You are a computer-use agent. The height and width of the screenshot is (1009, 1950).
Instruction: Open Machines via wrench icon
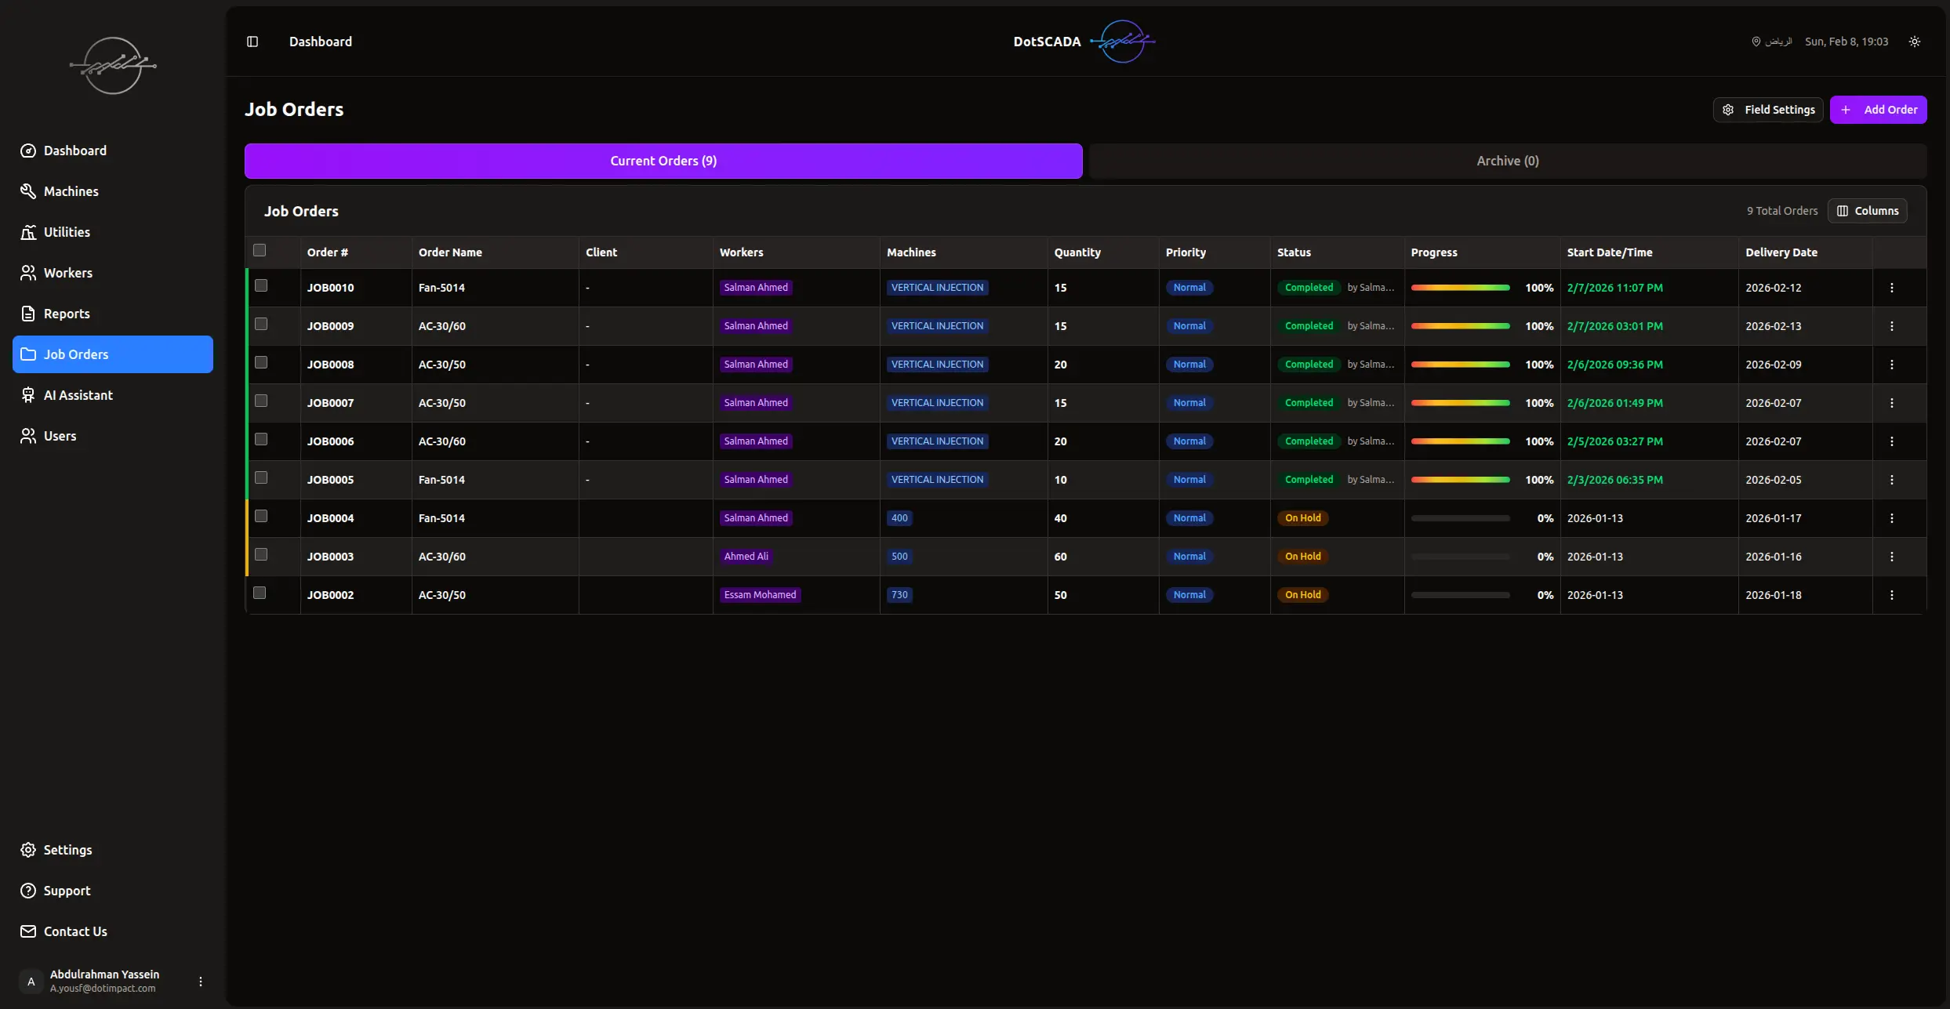tap(28, 191)
